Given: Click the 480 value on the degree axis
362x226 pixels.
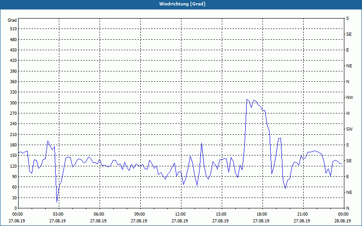Looking at the screenshot, I should click(14, 39).
